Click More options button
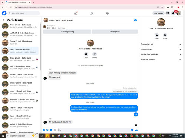185x138 pixels. pos(115,32)
